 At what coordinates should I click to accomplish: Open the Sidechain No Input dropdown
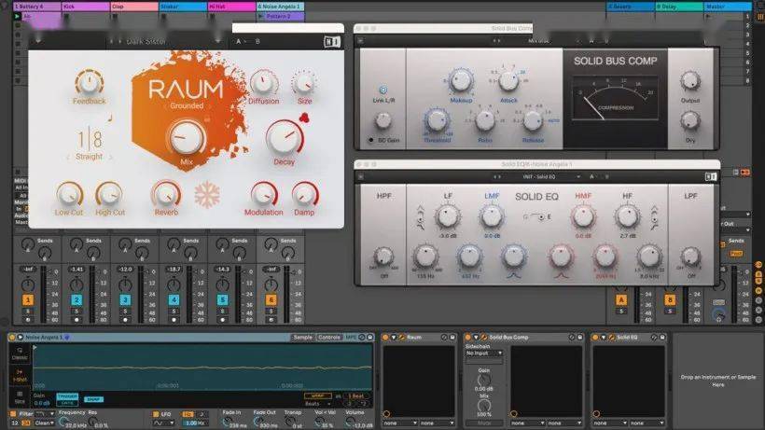click(x=484, y=354)
